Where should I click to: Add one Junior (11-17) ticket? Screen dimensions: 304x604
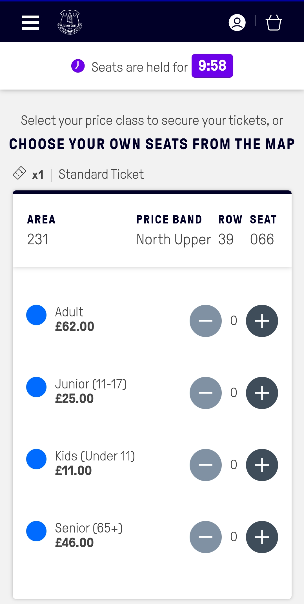(x=262, y=393)
